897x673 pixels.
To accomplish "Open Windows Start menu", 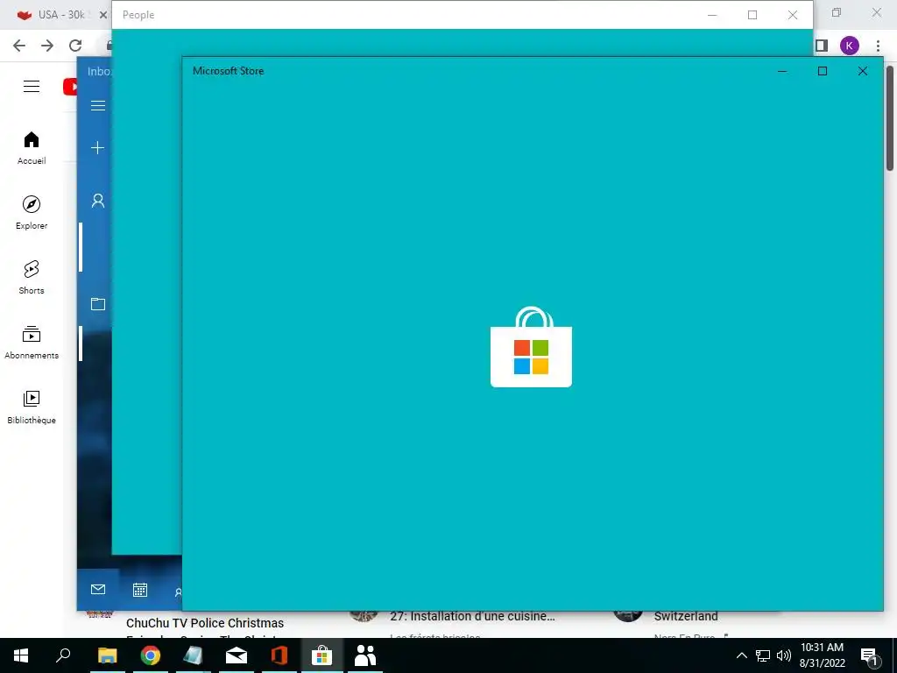I will tap(21, 655).
